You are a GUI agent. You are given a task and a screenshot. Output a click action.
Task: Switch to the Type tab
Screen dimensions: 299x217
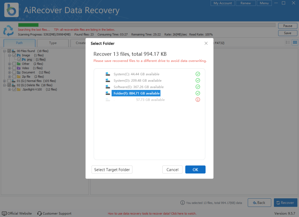tap(53, 43)
